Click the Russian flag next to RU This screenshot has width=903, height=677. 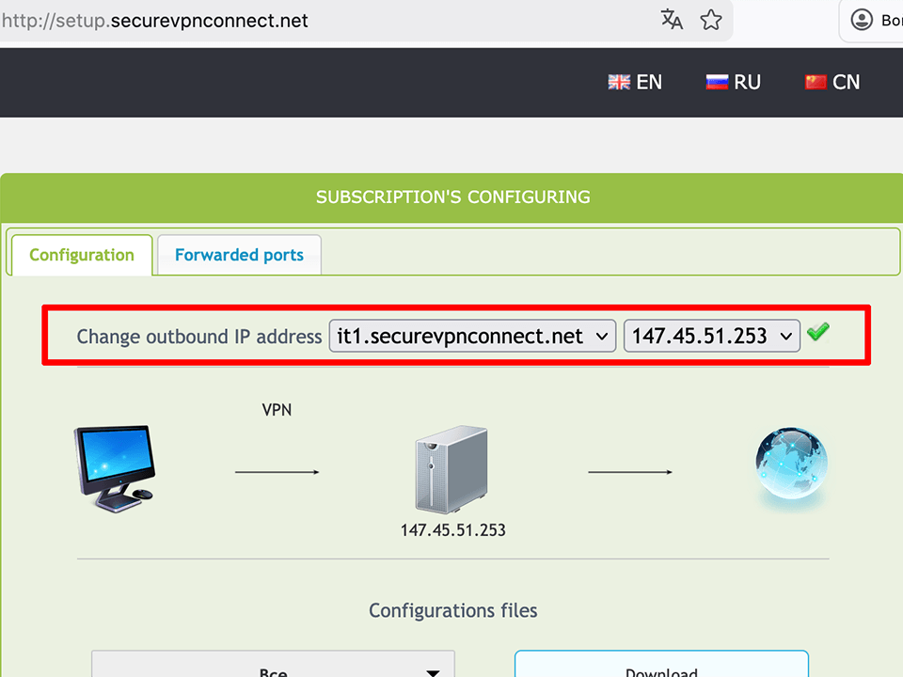coord(716,82)
